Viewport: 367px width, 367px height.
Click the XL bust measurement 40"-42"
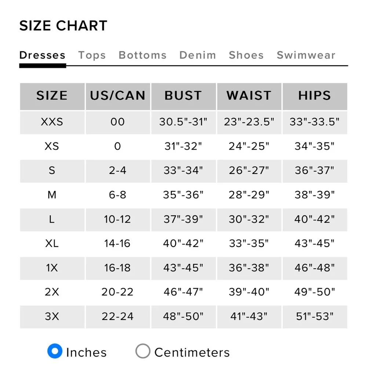pyautogui.click(x=183, y=243)
